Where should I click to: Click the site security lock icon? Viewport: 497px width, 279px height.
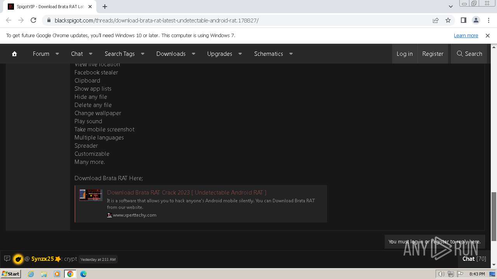(49, 20)
